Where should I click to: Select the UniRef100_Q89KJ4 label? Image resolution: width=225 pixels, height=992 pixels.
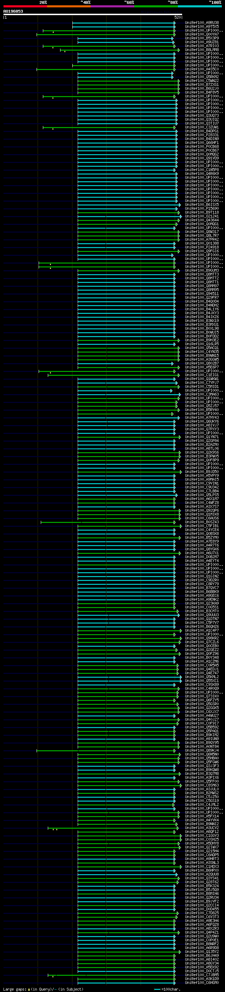point(202,750)
